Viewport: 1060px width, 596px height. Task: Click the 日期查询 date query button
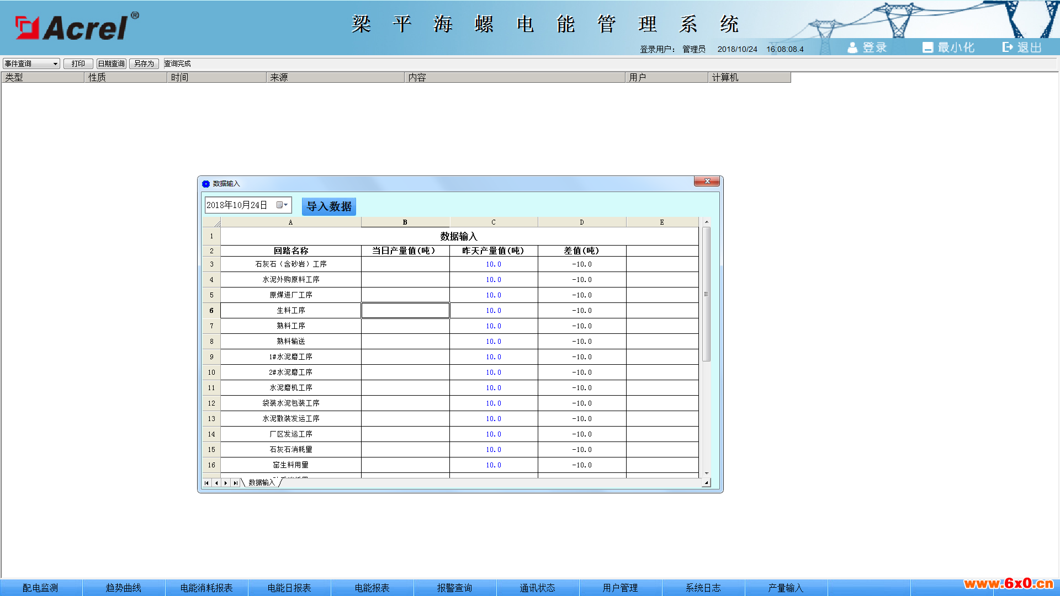pyautogui.click(x=112, y=64)
